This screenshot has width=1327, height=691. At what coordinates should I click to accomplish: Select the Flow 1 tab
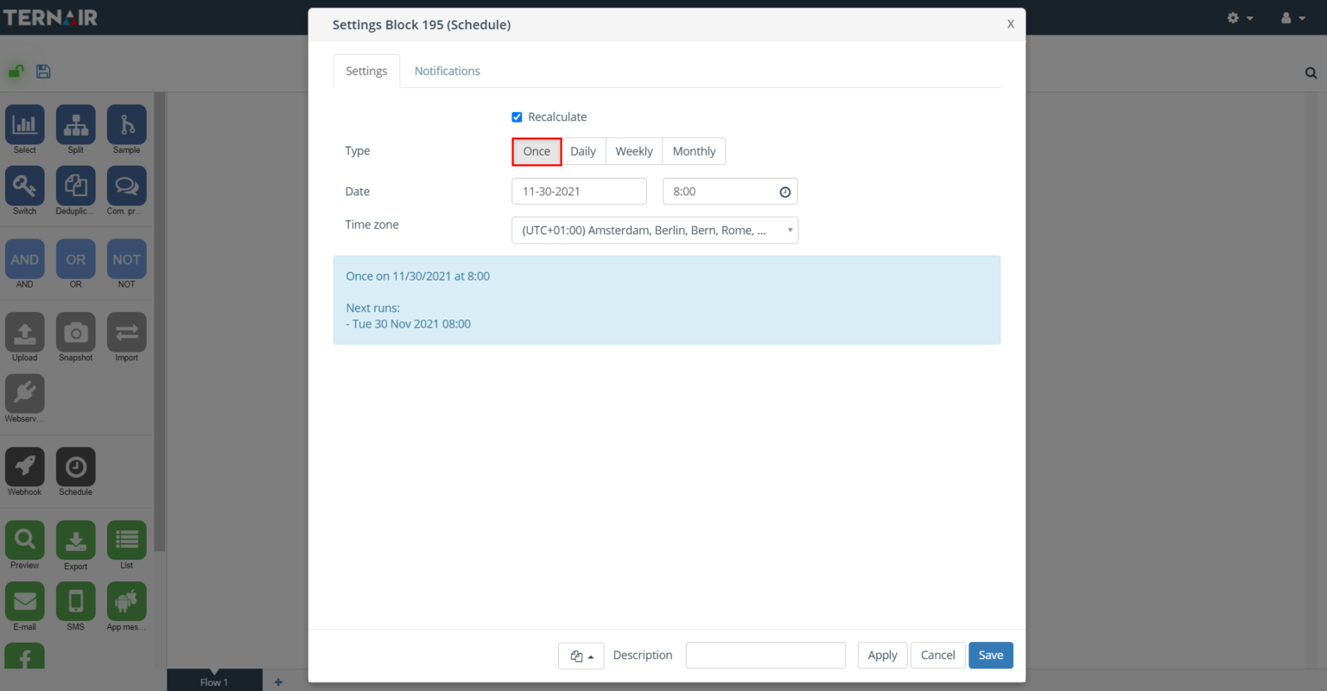pyautogui.click(x=214, y=681)
